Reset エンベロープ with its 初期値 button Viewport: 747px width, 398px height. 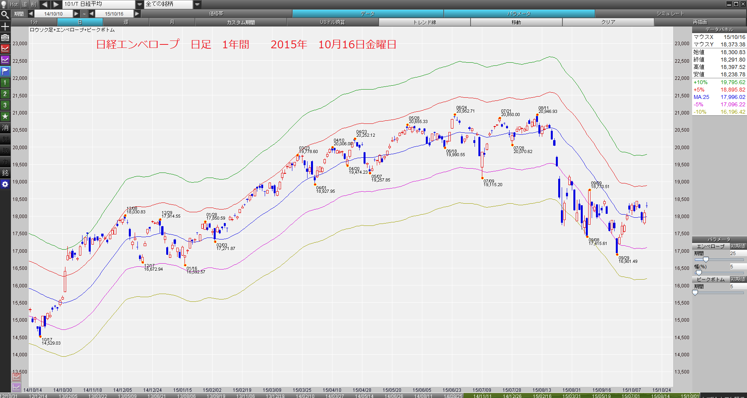point(738,246)
